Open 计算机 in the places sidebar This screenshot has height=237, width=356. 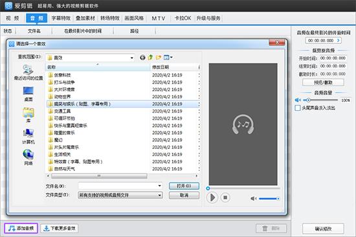[x=28, y=137]
